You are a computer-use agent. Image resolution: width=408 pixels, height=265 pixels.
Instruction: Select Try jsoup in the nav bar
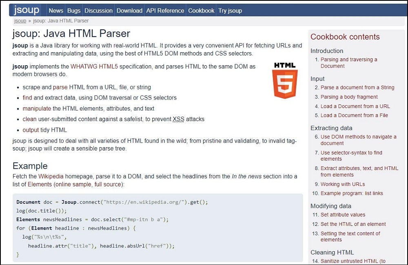tap(230, 11)
